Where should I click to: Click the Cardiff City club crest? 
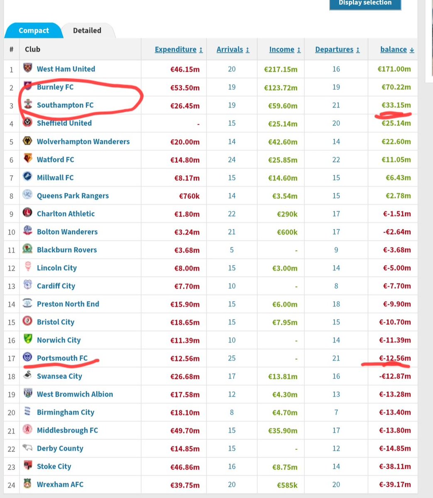pyautogui.click(x=28, y=285)
